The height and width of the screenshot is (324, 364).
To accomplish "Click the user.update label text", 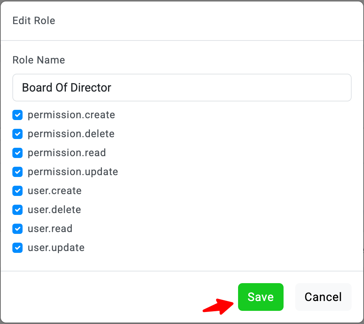I will click(56, 248).
